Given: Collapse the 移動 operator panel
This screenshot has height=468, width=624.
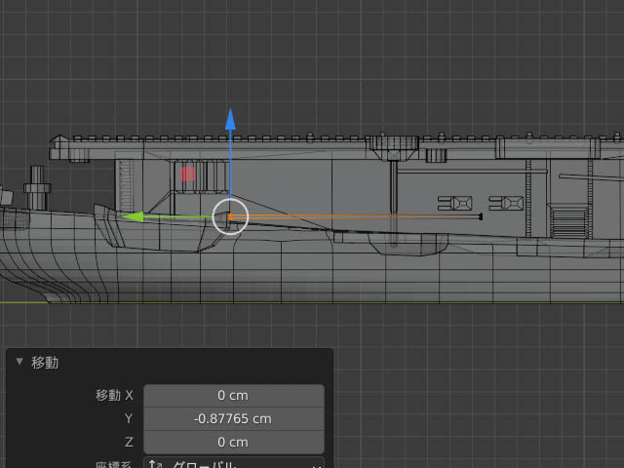Looking at the screenshot, I should coord(19,362).
